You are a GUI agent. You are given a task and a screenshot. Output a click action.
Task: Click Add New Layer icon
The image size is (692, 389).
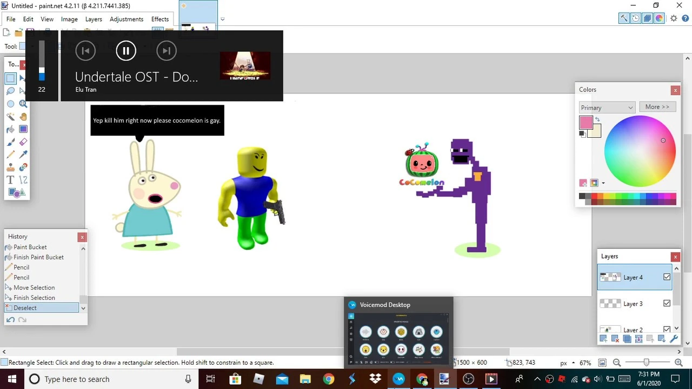click(x=603, y=339)
